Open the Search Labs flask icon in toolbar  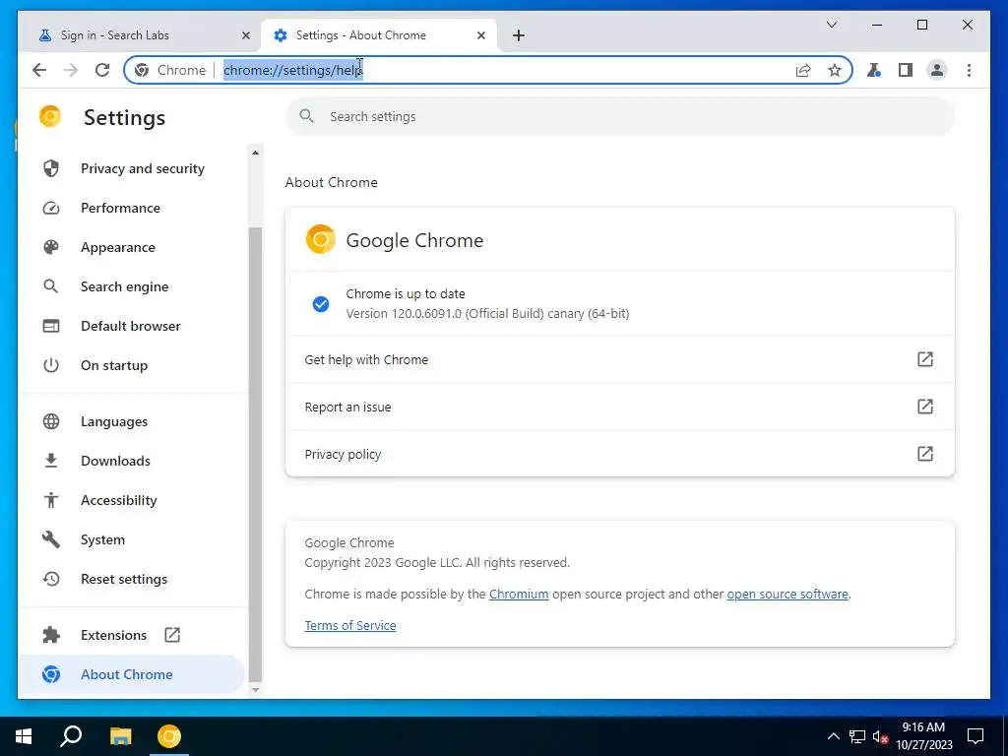pos(874,70)
